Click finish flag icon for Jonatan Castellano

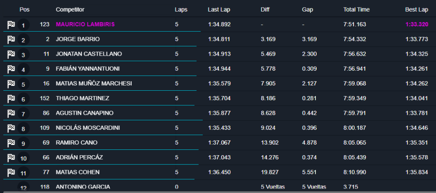pyautogui.click(x=11, y=54)
